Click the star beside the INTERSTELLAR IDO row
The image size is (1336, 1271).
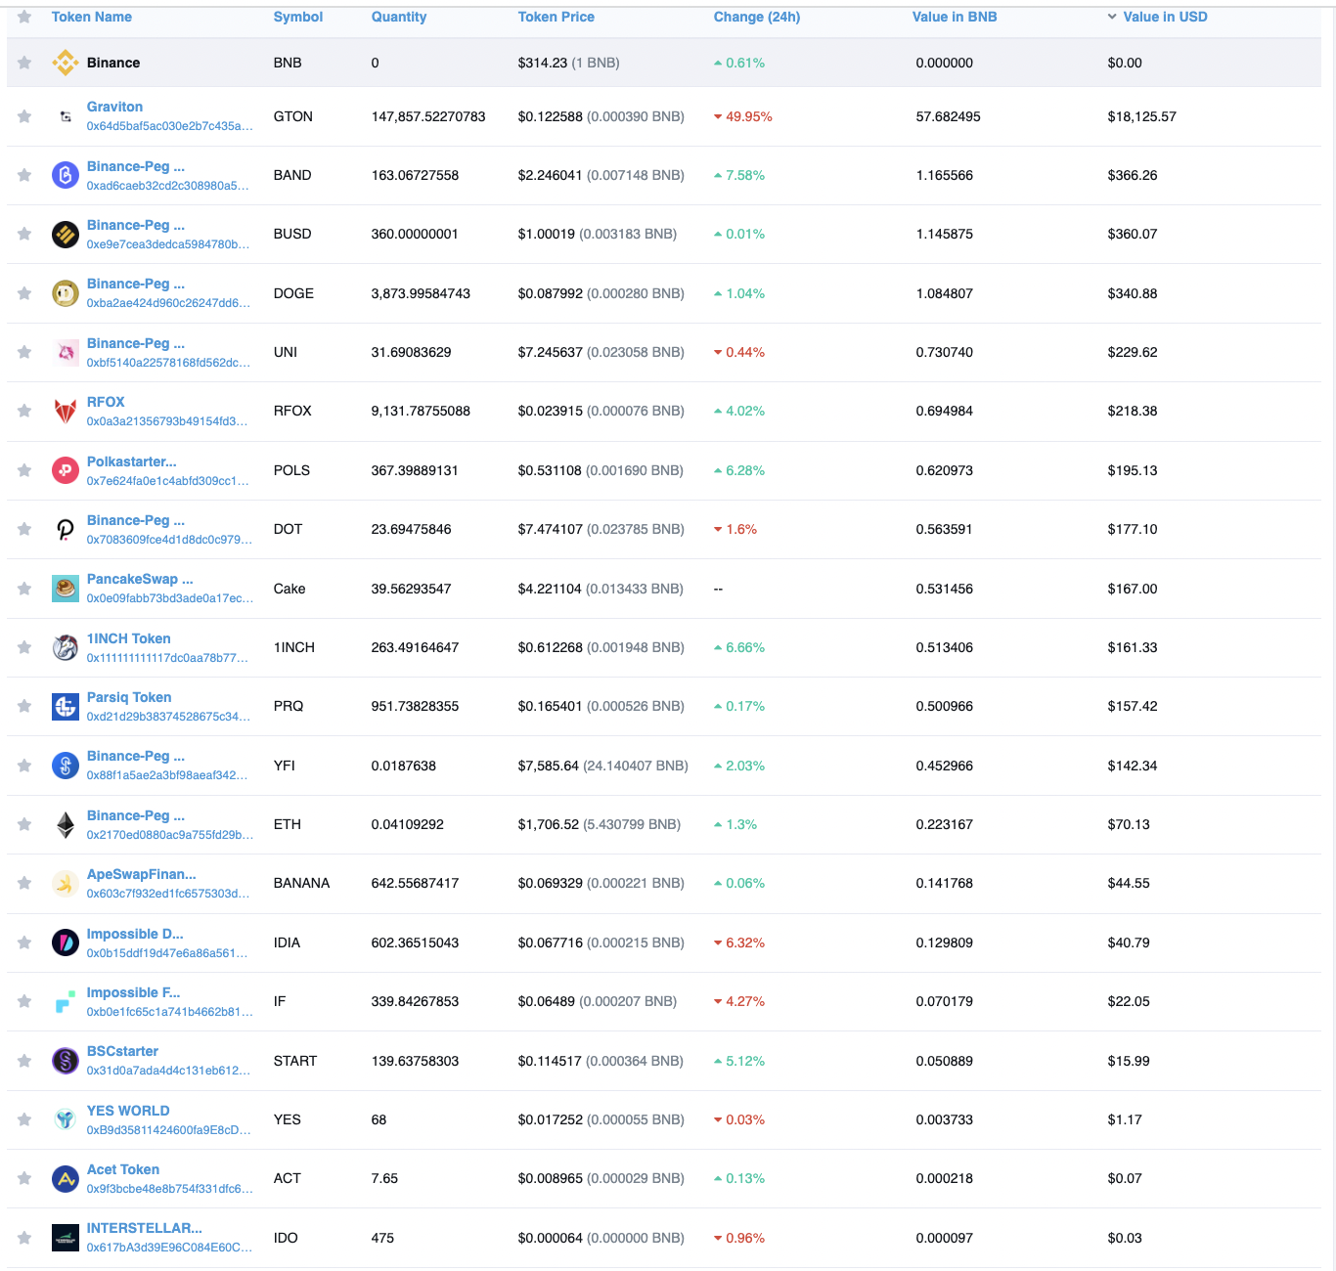pos(24,1238)
